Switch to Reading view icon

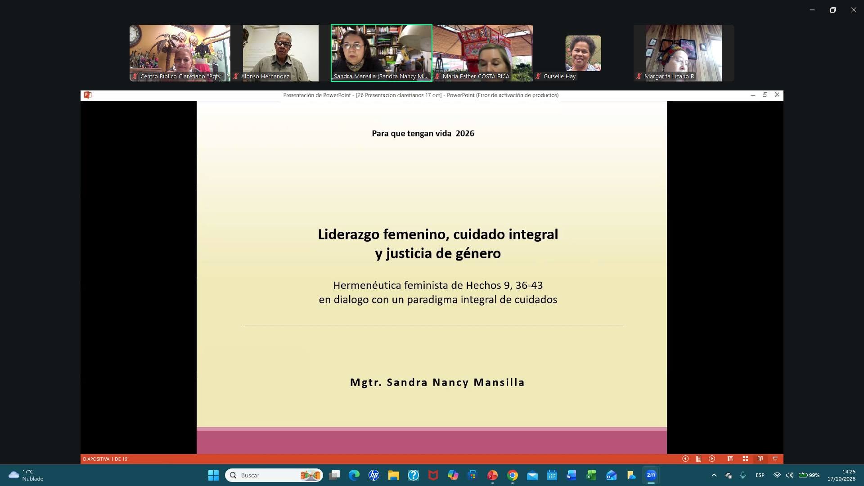(760, 459)
